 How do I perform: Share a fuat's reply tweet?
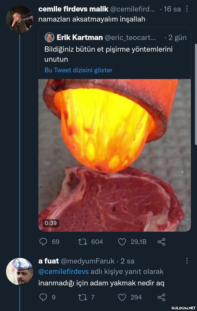161,297
